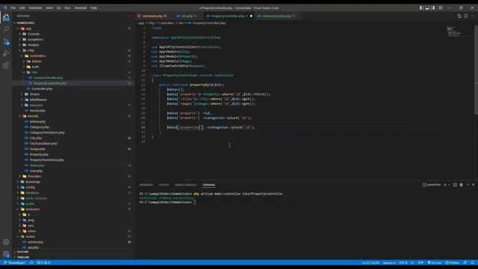This screenshot has height=269, width=478.
Task: Click the Explorer more actions ellipsis
Action: (x=129, y=16)
